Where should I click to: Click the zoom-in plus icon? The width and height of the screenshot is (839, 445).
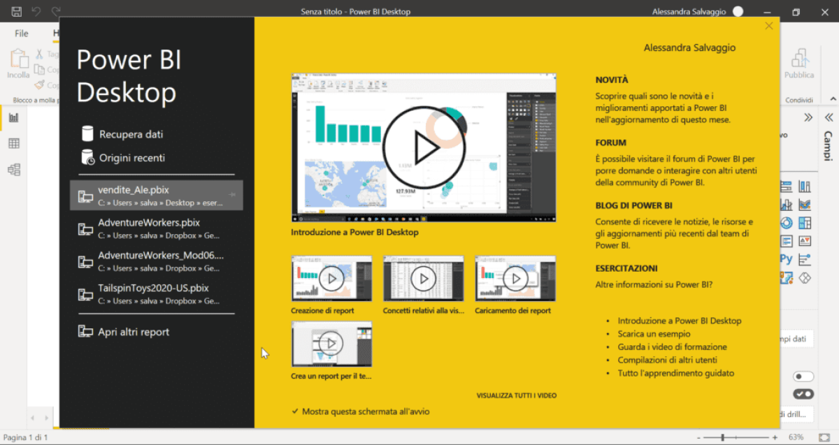[x=775, y=437]
